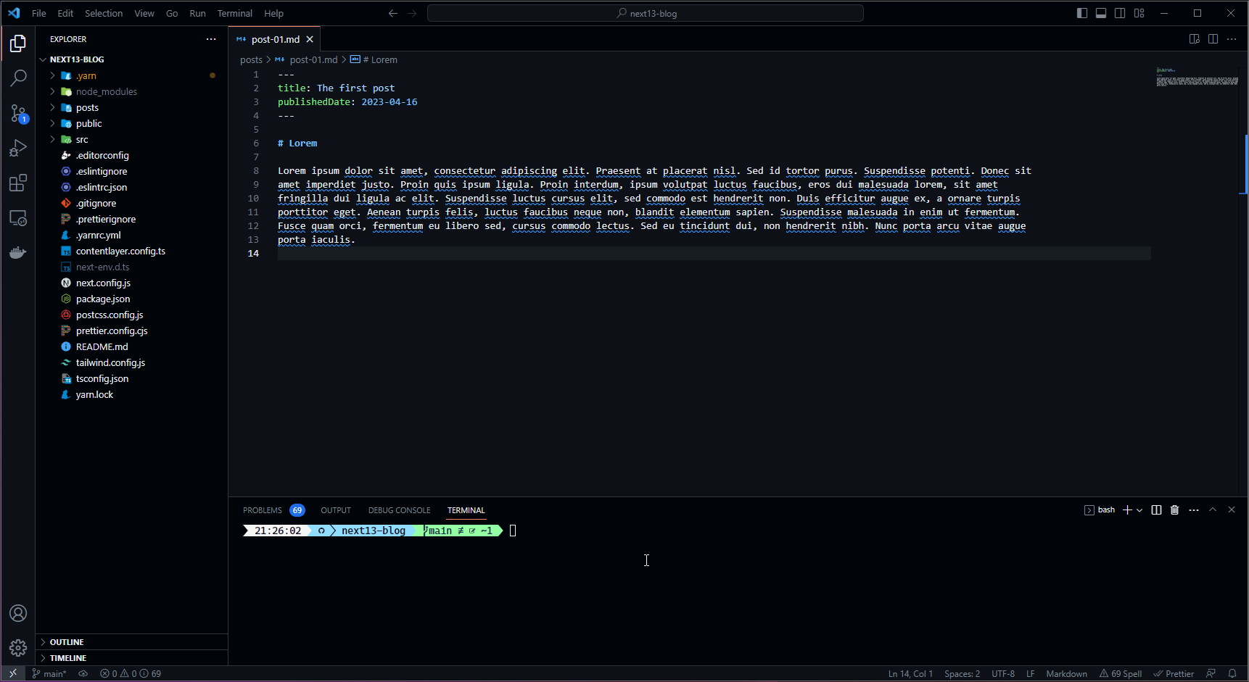
Task: Open the Docker sidebar icon
Action: pos(18,252)
